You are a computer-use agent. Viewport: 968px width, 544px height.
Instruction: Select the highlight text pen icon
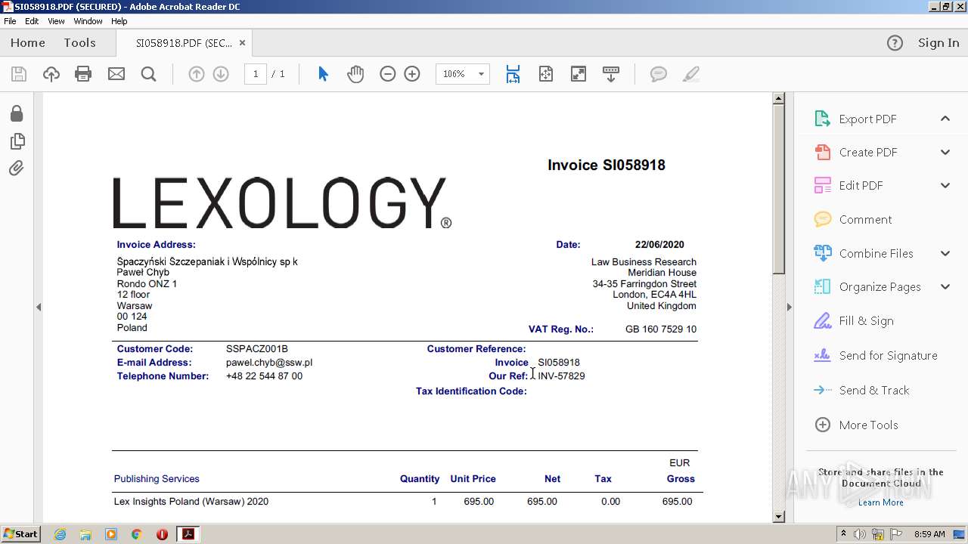click(690, 74)
